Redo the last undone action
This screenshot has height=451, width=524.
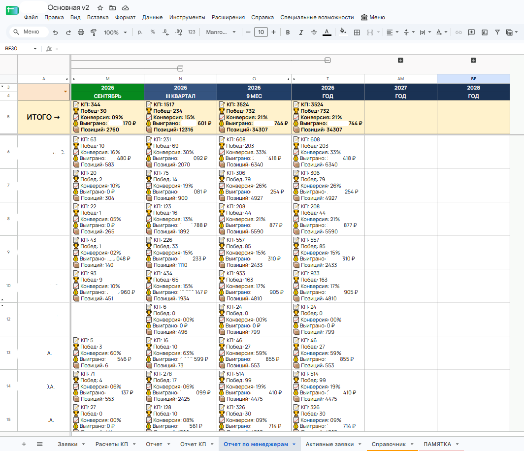[x=68, y=32]
